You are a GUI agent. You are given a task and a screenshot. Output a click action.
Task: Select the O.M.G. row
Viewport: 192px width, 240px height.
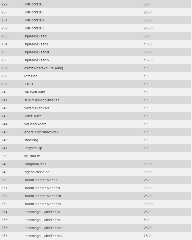click(x=28, y=84)
